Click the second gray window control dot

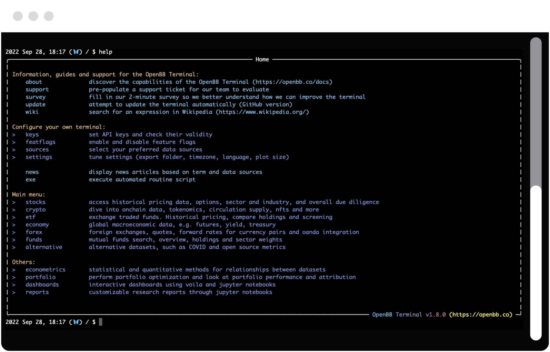point(33,16)
